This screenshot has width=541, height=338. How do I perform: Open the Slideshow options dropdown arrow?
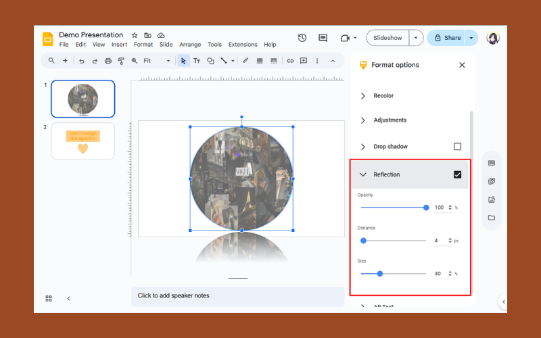click(x=416, y=38)
